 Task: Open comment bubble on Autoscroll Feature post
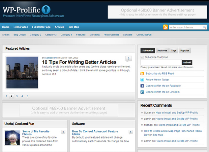pyautogui.click(x=131, y=132)
